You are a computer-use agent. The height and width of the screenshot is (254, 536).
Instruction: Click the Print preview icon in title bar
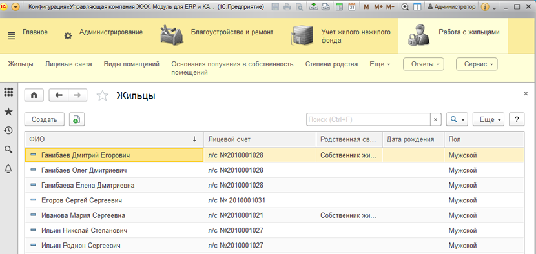[299, 7]
